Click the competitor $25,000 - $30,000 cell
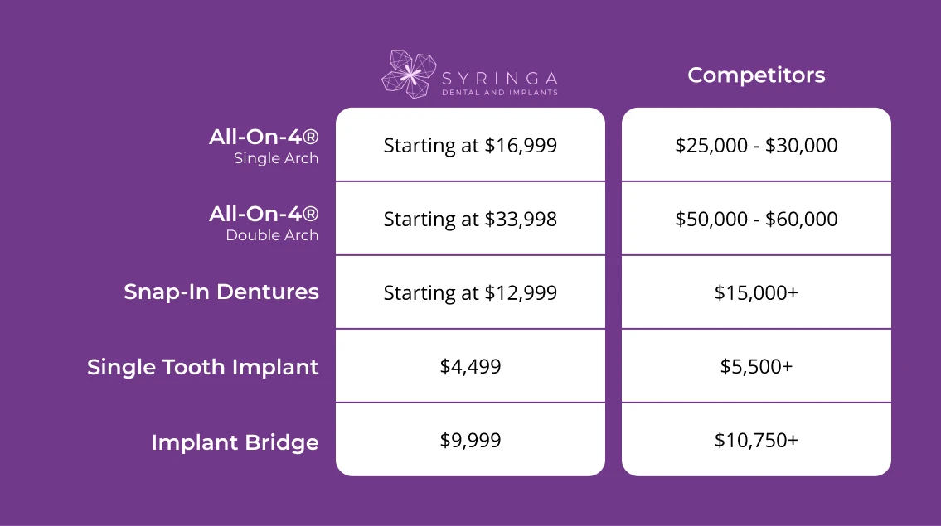Viewport: 941px width, 526px height. pos(756,146)
